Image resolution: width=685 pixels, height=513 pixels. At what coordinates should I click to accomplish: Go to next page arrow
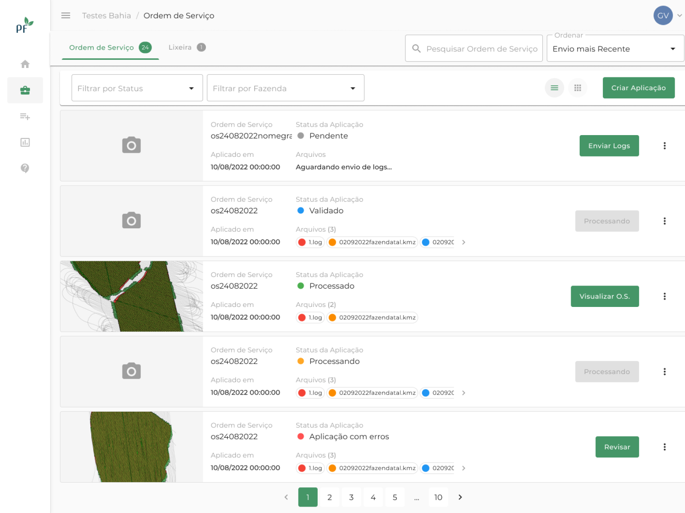click(x=460, y=497)
